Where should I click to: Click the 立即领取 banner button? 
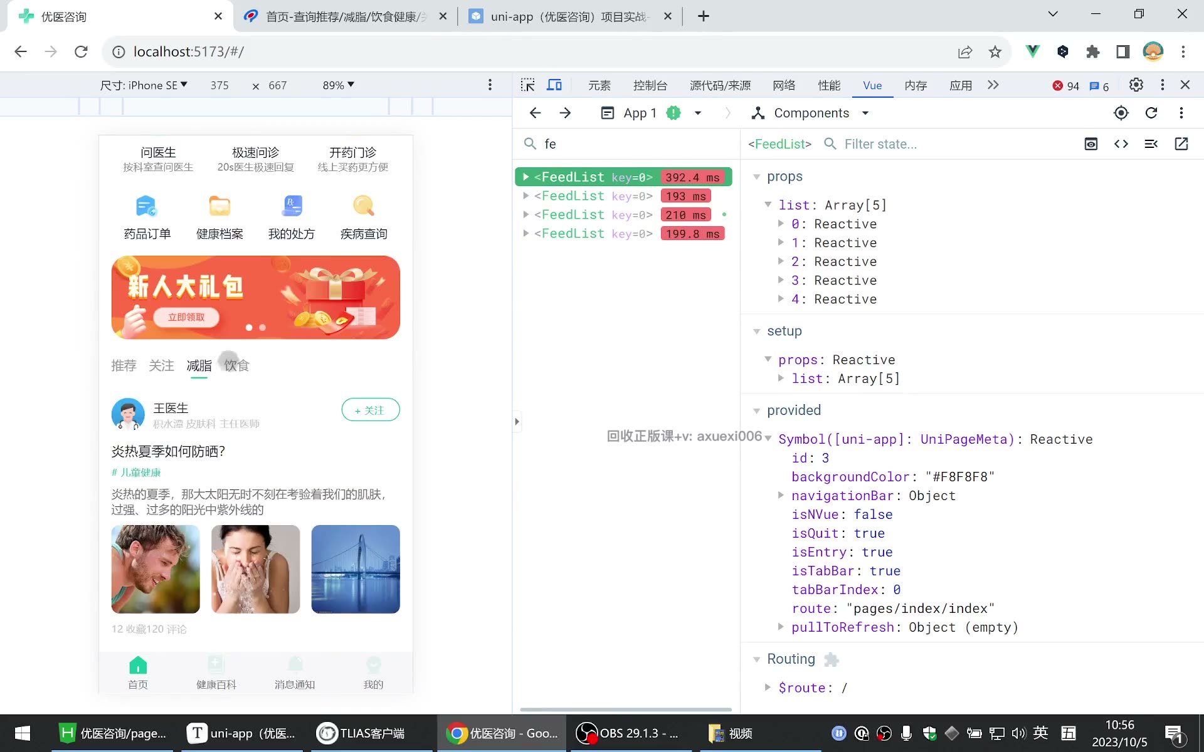click(x=186, y=317)
